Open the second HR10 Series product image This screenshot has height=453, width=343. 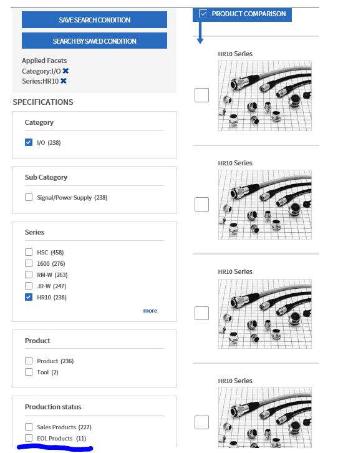265,205
